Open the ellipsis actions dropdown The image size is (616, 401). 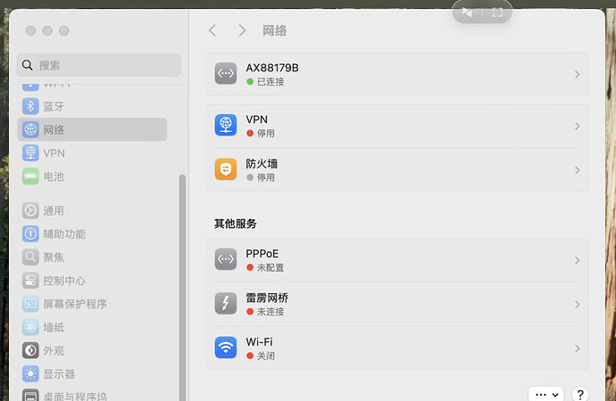click(x=546, y=395)
